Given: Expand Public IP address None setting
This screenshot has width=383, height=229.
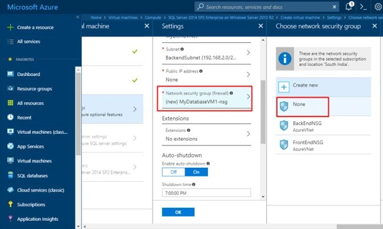Looking at the screenshot, I should 206,75.
